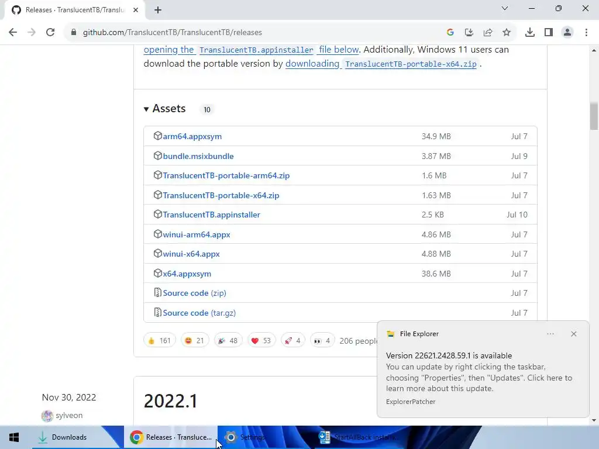Click the file-zip icon beside Source code (zip)

point(158,292)
